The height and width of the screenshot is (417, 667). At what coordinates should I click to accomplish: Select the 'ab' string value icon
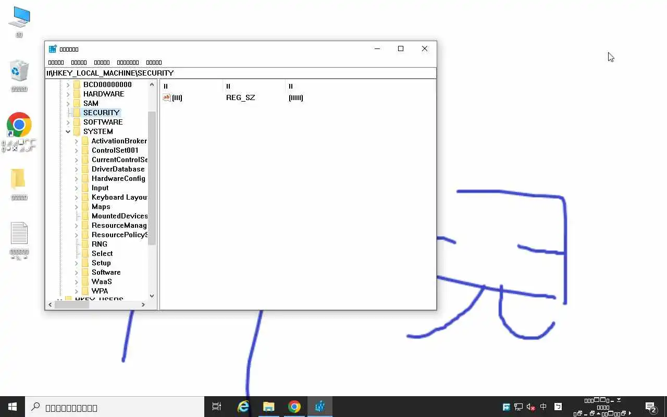click(167, 97)
